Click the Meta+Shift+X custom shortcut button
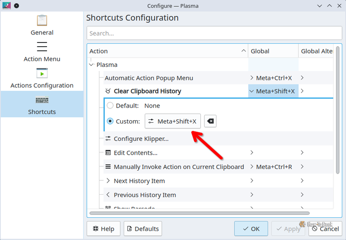The width and height of the screenshot is (346, 240). (x=173, y=121)
